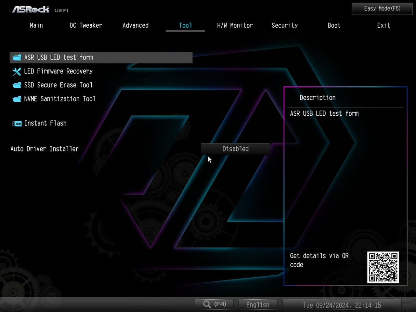Image resolution: width=416 pixels, height=312 pixels.
Task: Open ASR USB LED test form entry
Action: (x=101, y=58)
